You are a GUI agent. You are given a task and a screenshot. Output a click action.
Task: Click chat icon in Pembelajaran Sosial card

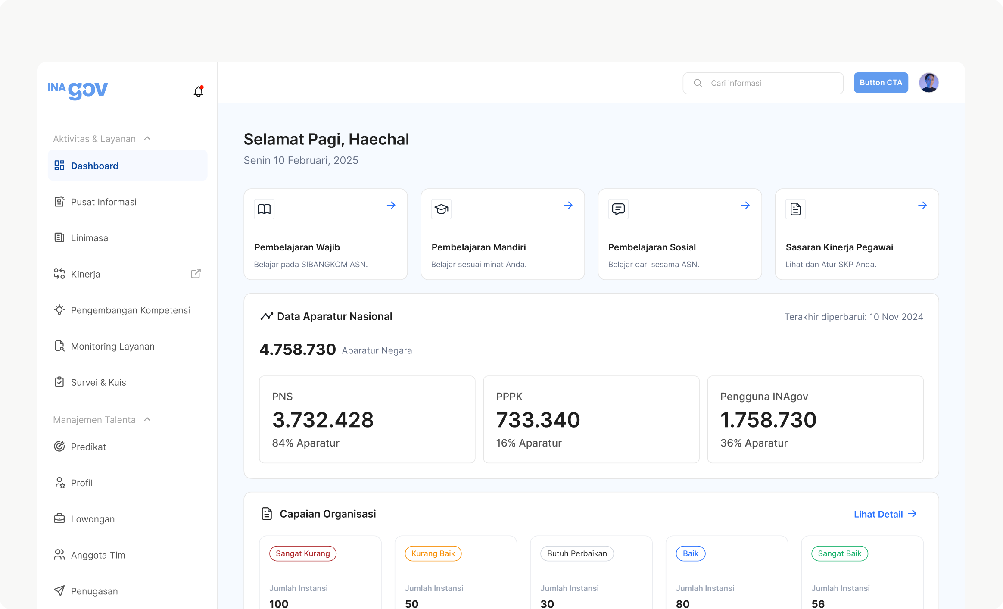618,209
